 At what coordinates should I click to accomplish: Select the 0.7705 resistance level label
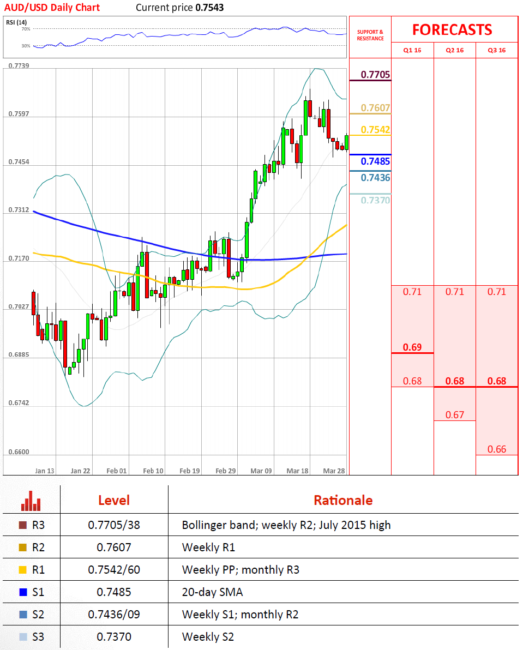tap(375, 75)
